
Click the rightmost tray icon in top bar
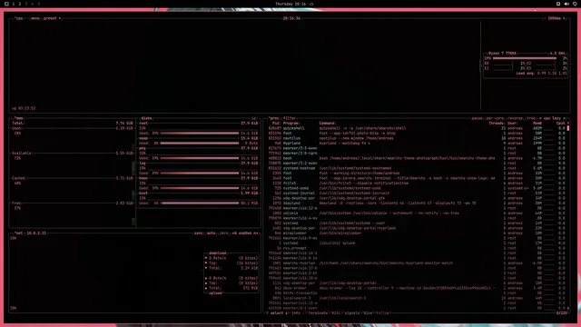pyautogui.click(x=575, y=4)
